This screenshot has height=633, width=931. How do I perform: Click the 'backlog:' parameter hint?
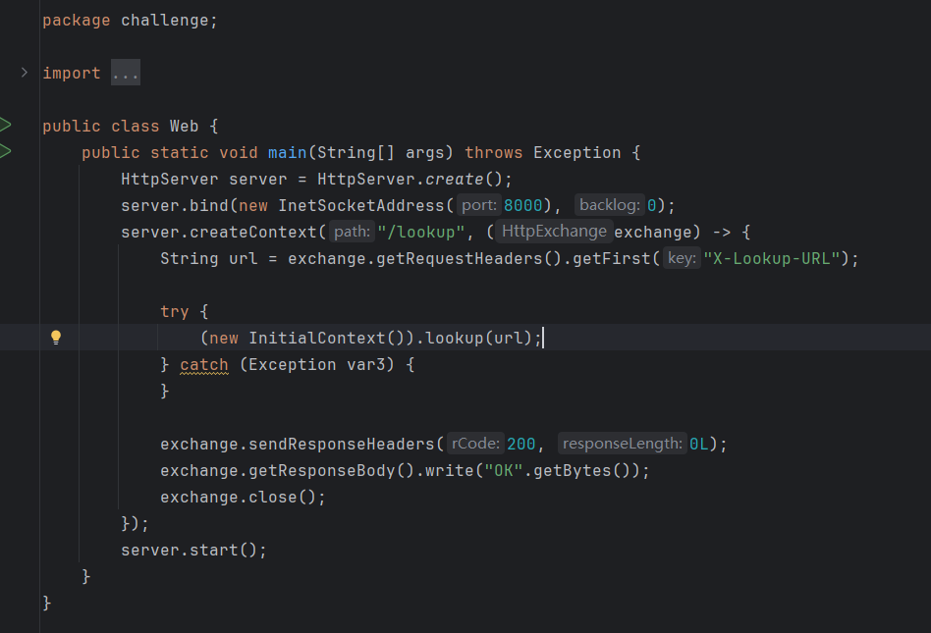click(x=609, y=205)
